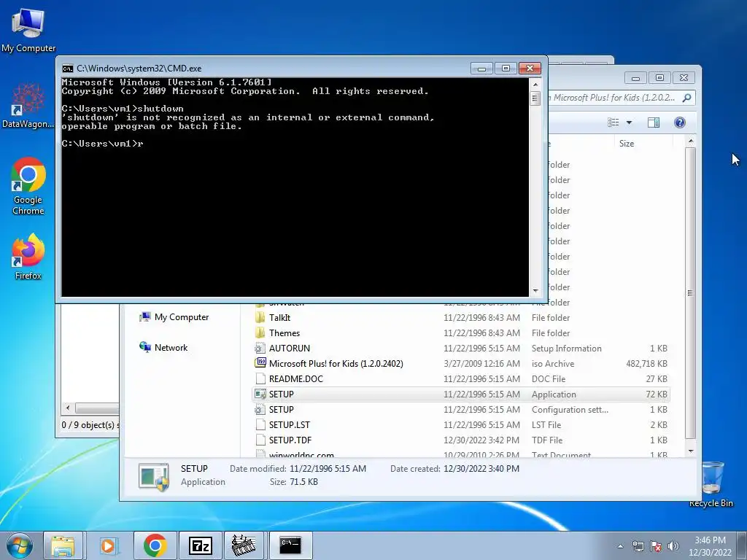Open Chrome from the taskbar
The height and width of the screenshot is (560, 747).
pyautogui.click(x=155, y=545)
